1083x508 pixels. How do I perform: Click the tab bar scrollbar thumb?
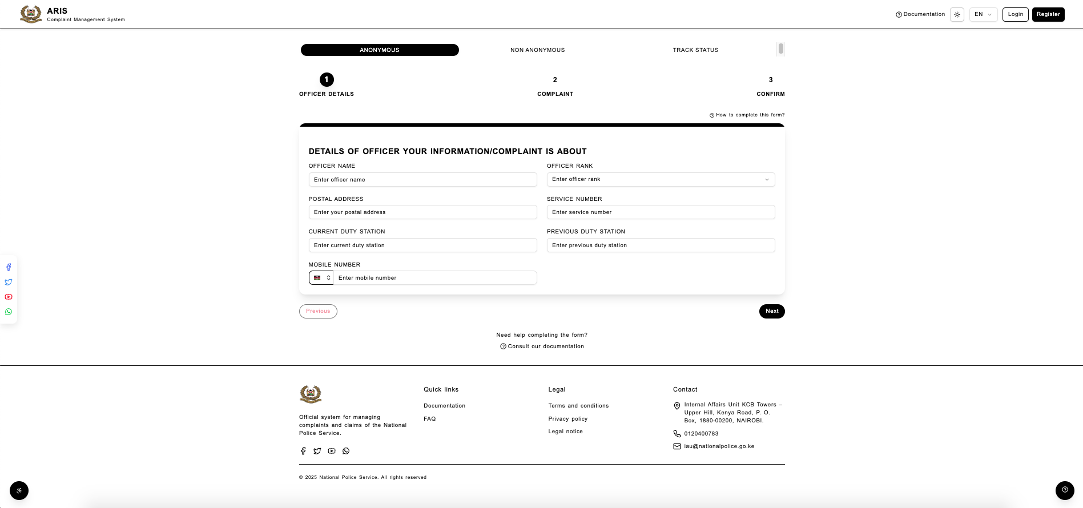[781, 49]
